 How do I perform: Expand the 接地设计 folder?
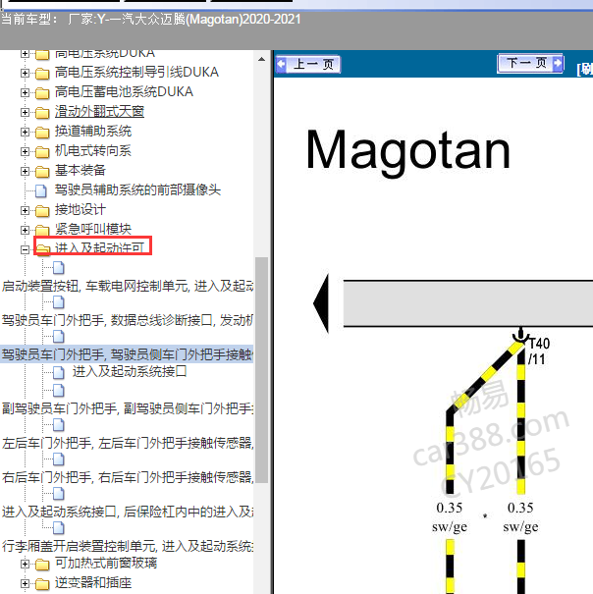[x=25, y=210]
